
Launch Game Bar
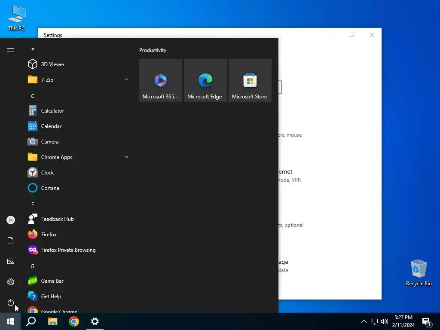(79, 281)
